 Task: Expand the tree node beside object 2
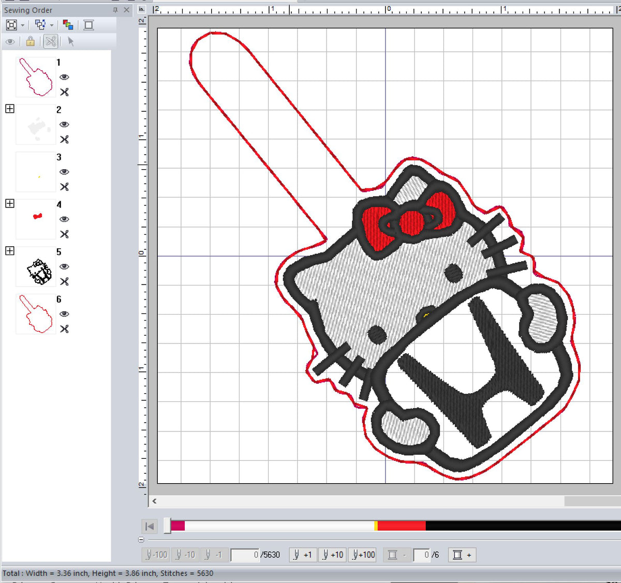click(9, 109)
